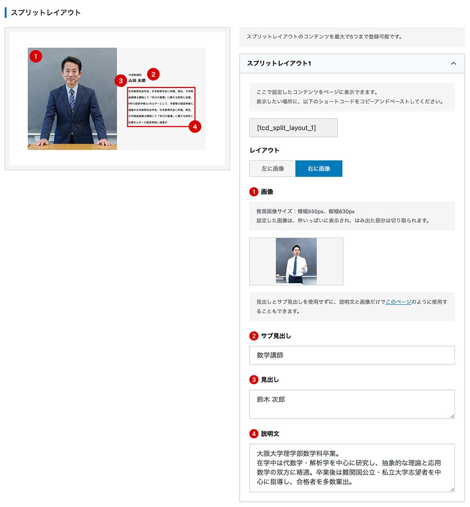Click the red 2 badge next to サブ見出し

click(x=254, y=336)
